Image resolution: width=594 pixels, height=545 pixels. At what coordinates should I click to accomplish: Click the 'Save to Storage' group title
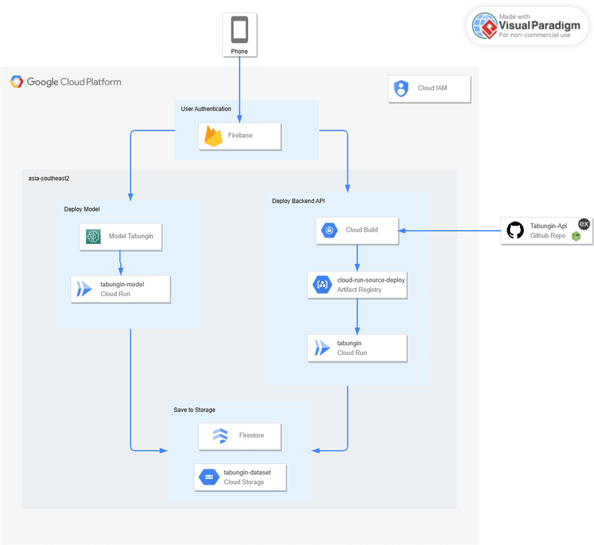(x=194, y=409)
